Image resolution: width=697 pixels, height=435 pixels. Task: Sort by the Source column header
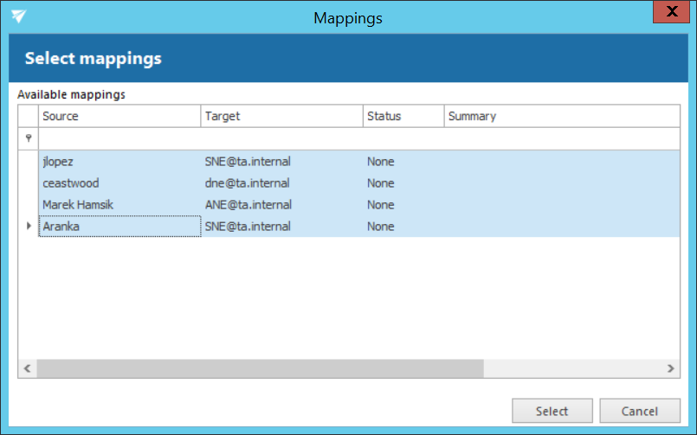point(119,116)
